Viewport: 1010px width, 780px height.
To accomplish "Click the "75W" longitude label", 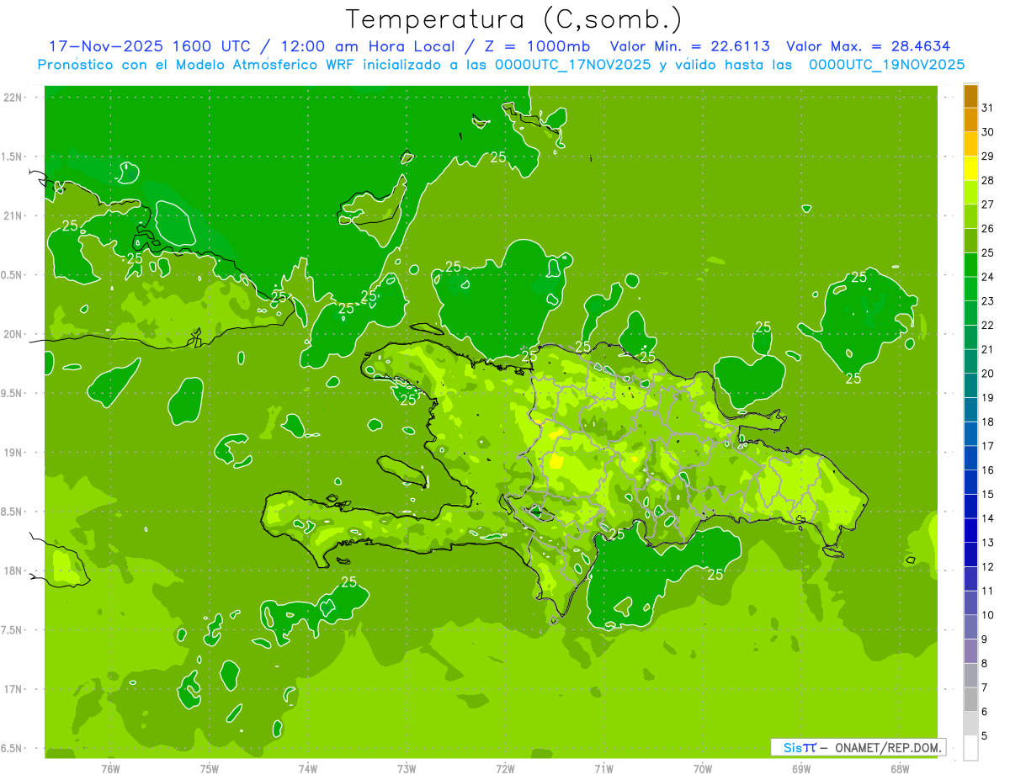I will (x=210, y=769).
